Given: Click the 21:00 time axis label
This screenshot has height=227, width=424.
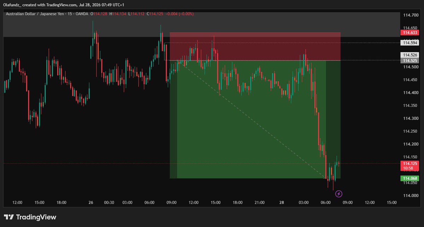Looking at the screenshot, I should pyautogui.click(x=260, y=202).
